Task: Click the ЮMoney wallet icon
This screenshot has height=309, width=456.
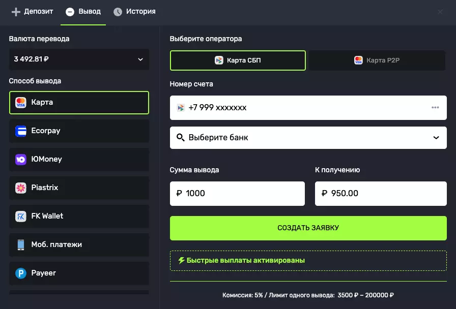Action: [20, 160]
